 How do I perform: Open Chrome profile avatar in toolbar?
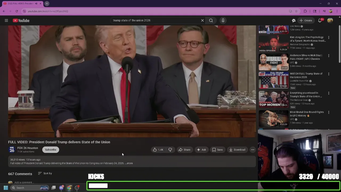pyautogui.click(x=331, y=11)
